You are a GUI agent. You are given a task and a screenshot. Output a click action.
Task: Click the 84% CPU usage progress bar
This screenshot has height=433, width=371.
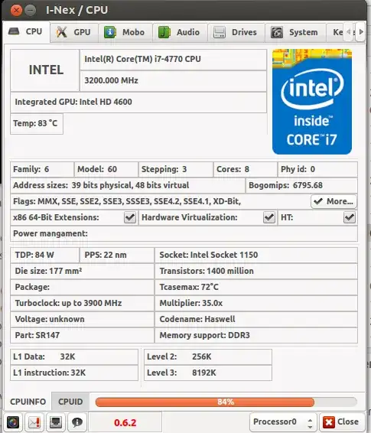point(226,402)
